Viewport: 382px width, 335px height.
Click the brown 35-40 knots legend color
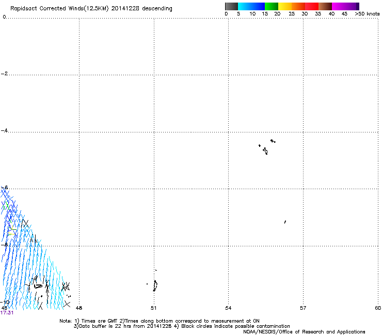tap(325, 6)
